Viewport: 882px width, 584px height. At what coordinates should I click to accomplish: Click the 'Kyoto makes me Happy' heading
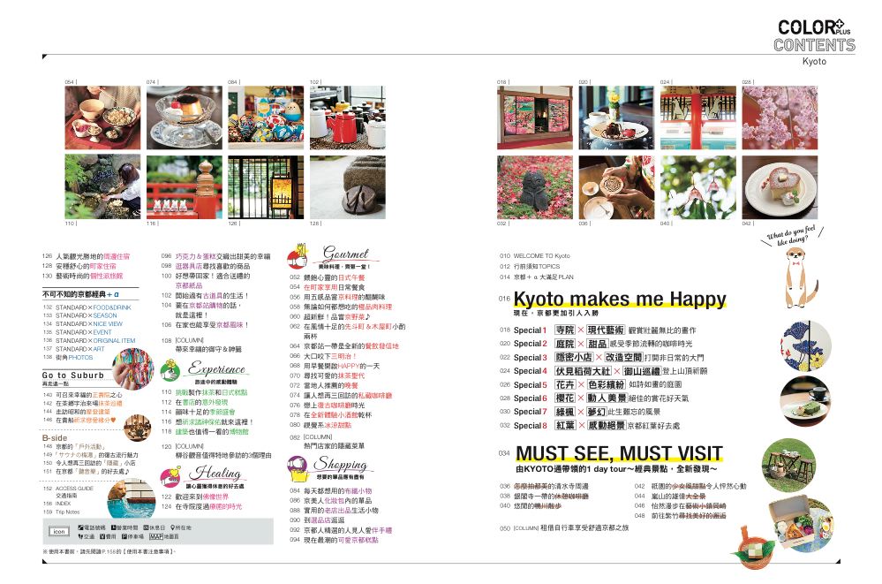click(620, 299)
